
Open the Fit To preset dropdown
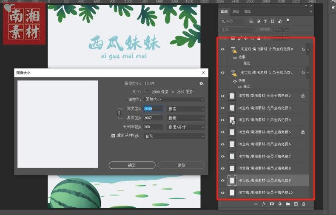point(174,99)
